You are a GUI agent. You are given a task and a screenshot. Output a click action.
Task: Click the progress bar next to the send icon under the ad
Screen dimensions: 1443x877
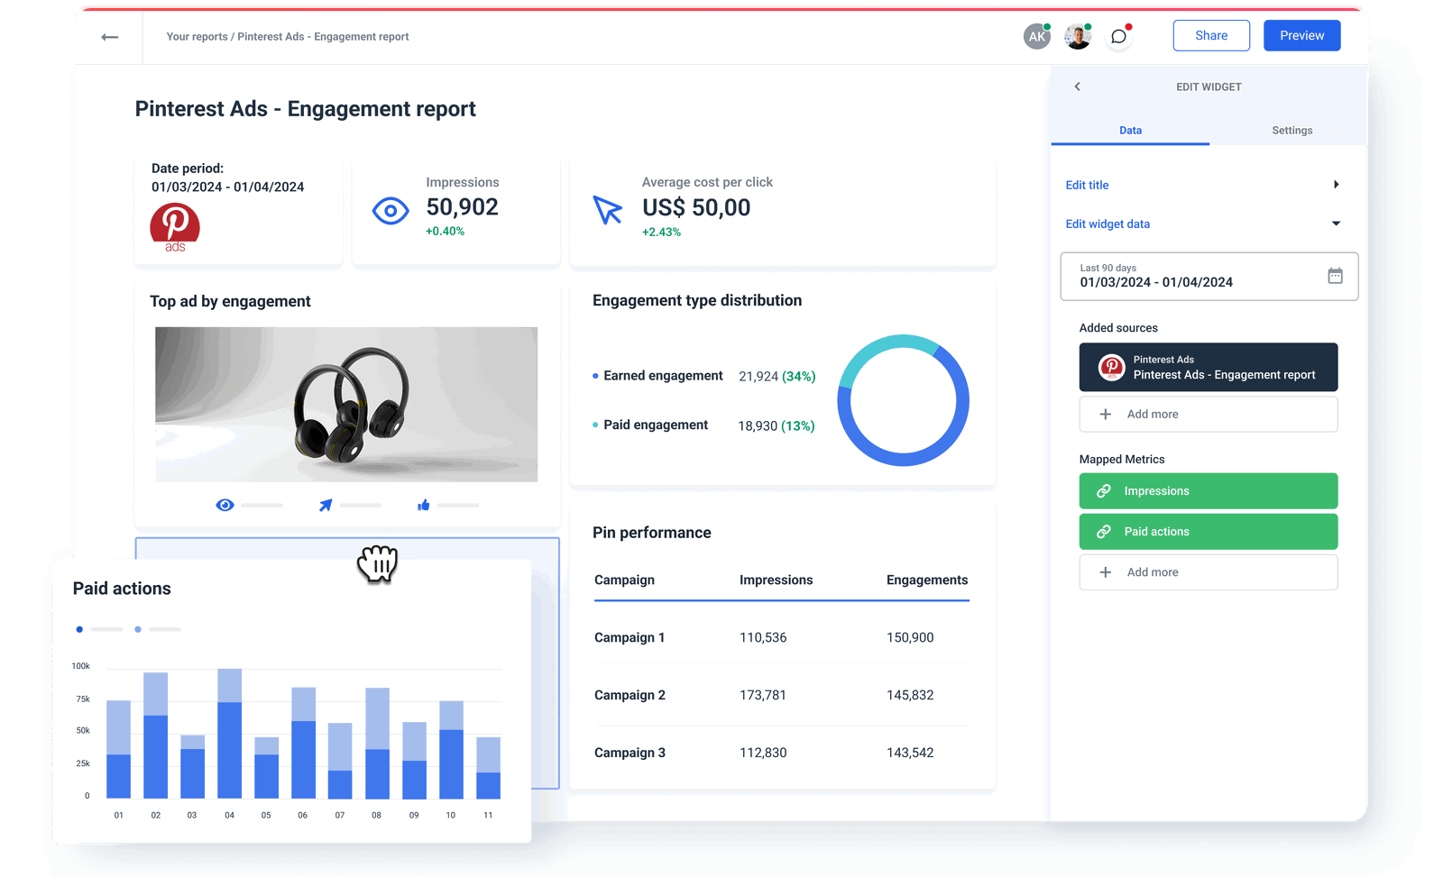coord(361,505)
